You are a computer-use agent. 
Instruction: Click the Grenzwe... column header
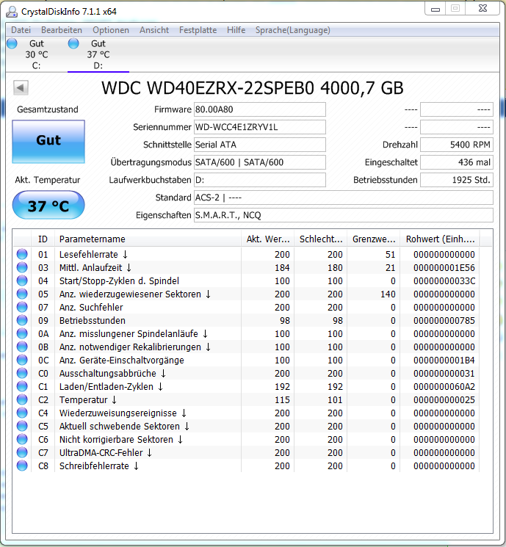pos(373,239)
